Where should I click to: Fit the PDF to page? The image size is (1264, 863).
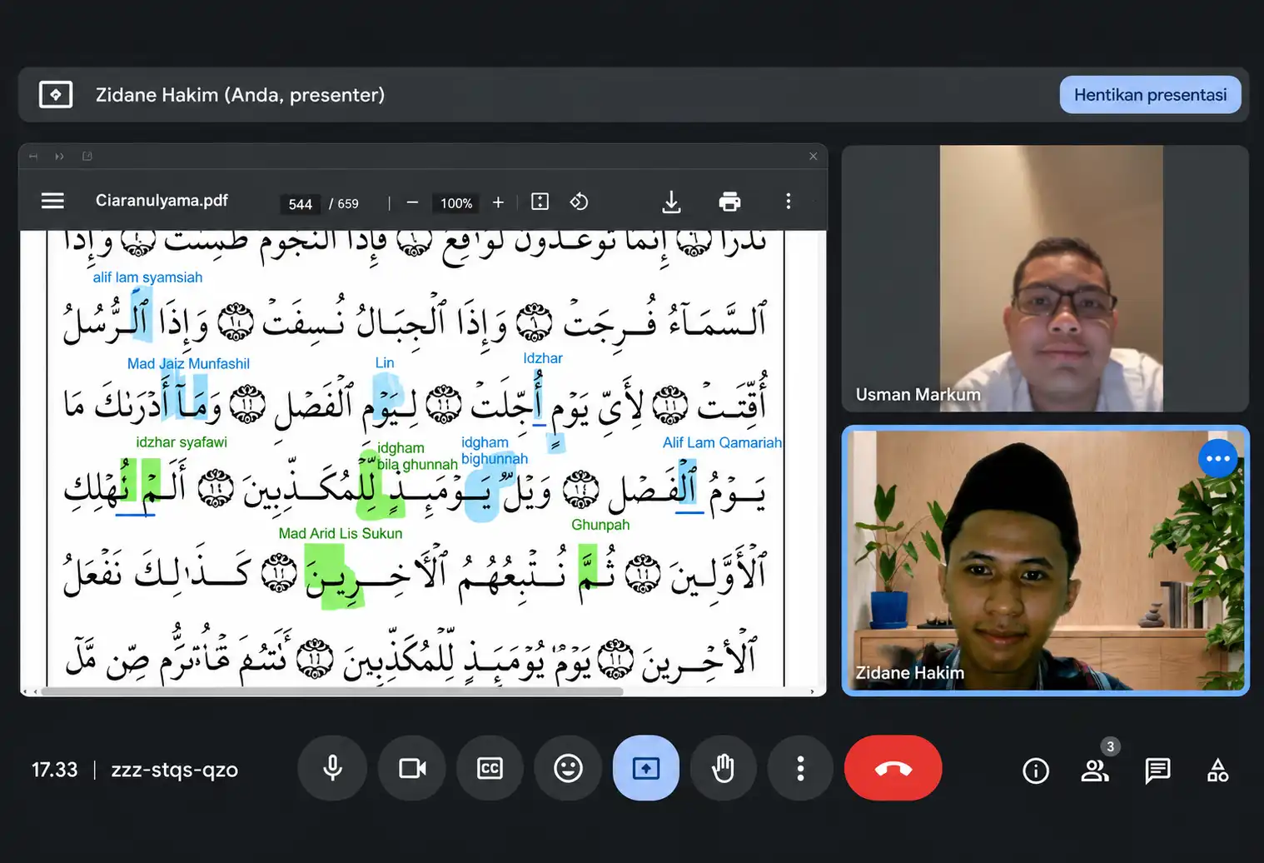click(540, 202)
